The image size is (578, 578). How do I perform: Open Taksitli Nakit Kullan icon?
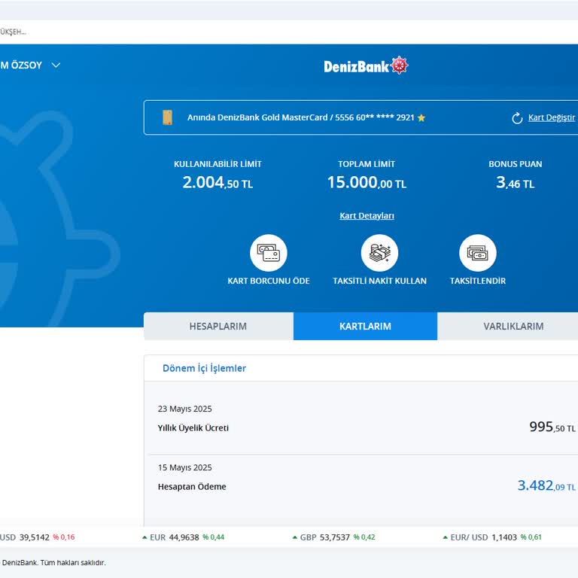pos(379,253)
